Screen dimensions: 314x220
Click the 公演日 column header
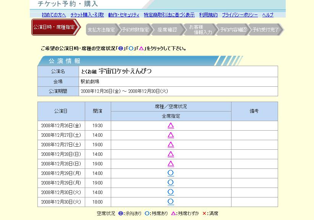(x=61, y=111)
